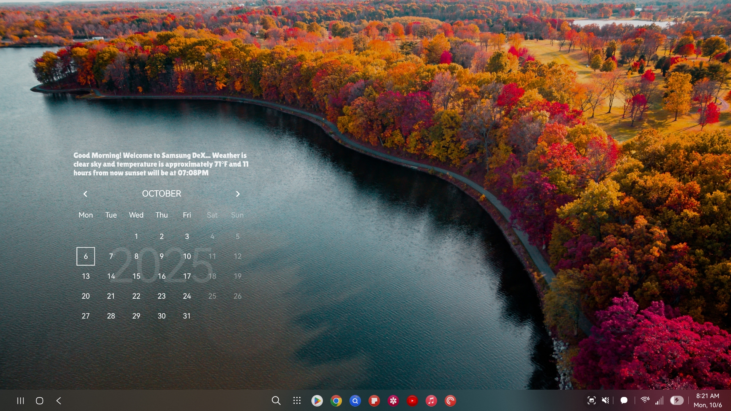
Task: Open the app drawer grid icon
Action: click(x=297, y=401)
